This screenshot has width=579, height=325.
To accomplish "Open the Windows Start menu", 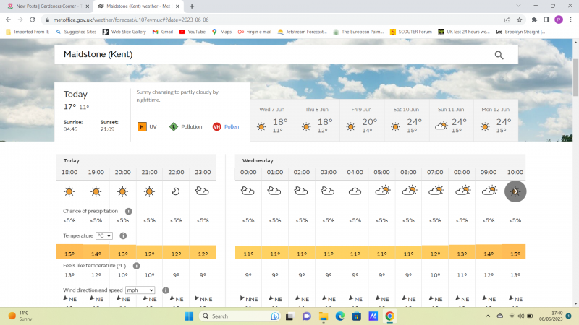I will tap(189, 316).
